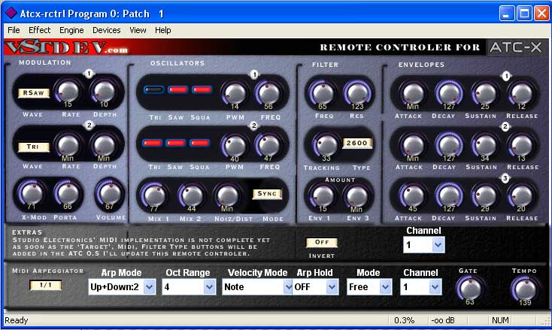552x330 pixels.
Task: Toggle oscillator 2 TRI waveform LED
Action: coord(152,143)
